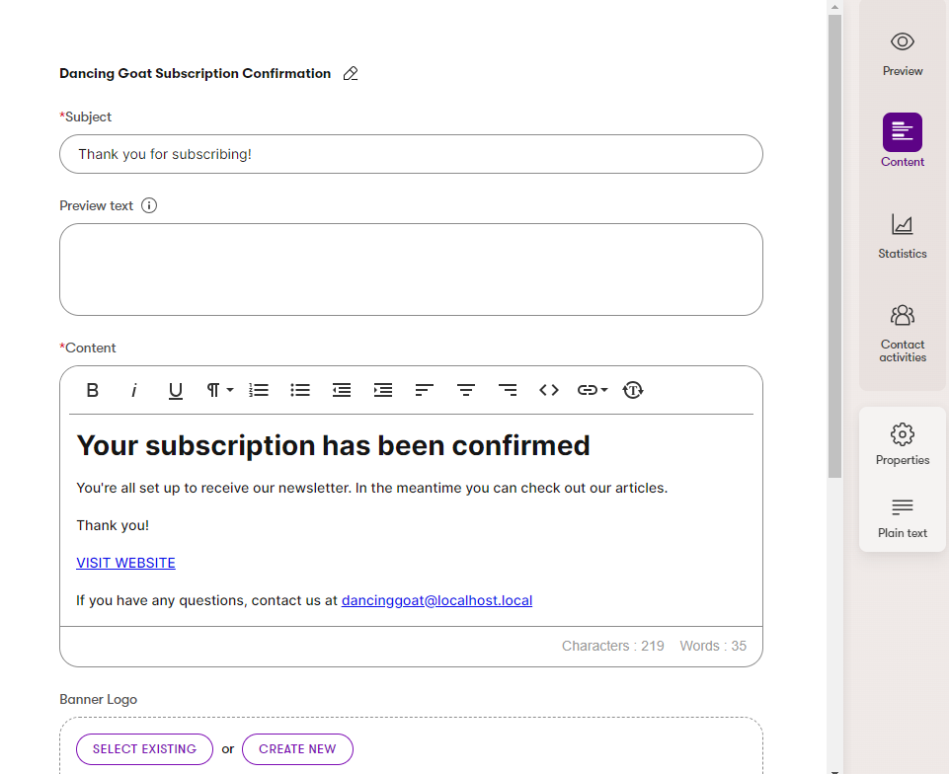Switch to code view in editor
949x774 pixels.
click(549, 390)
